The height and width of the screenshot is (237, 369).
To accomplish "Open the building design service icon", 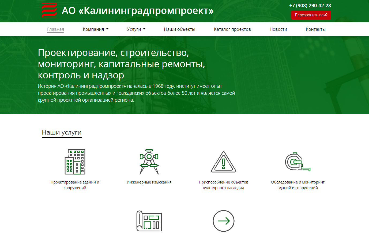I will (x=75, y=162).
